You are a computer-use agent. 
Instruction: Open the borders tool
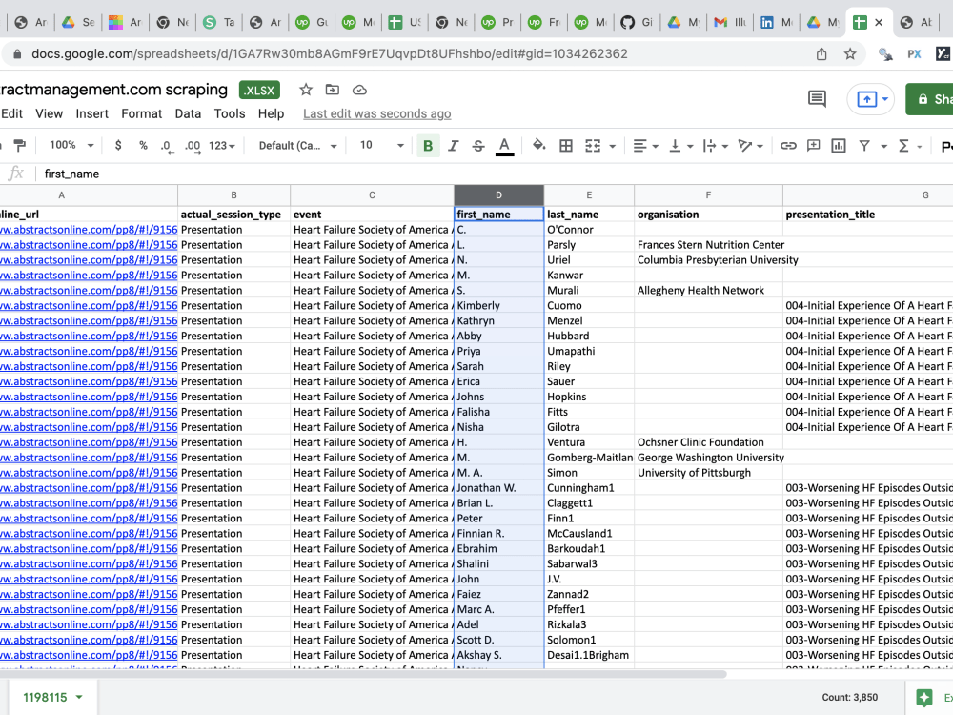tap(566, 145)
